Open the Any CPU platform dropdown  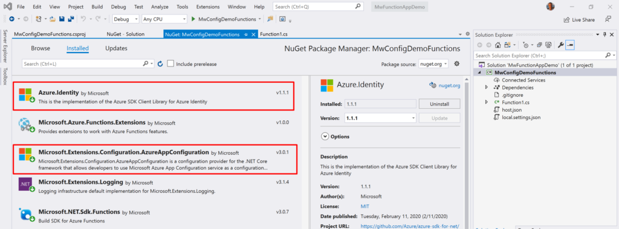[164, 19]
